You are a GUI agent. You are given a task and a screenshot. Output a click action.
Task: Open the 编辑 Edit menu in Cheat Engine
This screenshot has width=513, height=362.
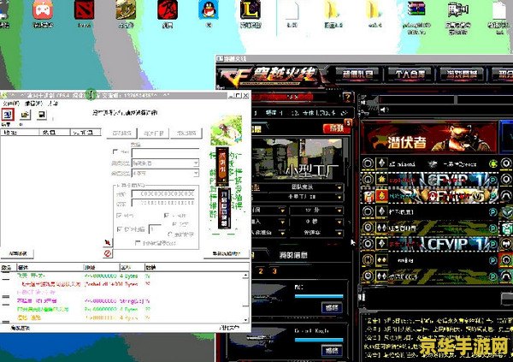(x=33, y=104)
